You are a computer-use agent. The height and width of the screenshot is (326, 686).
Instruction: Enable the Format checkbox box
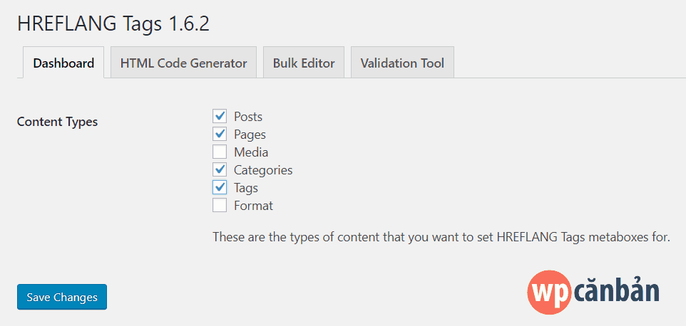[x=220, y=205]
